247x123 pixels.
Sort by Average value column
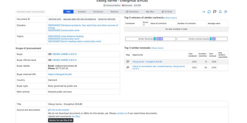point(214,24)
